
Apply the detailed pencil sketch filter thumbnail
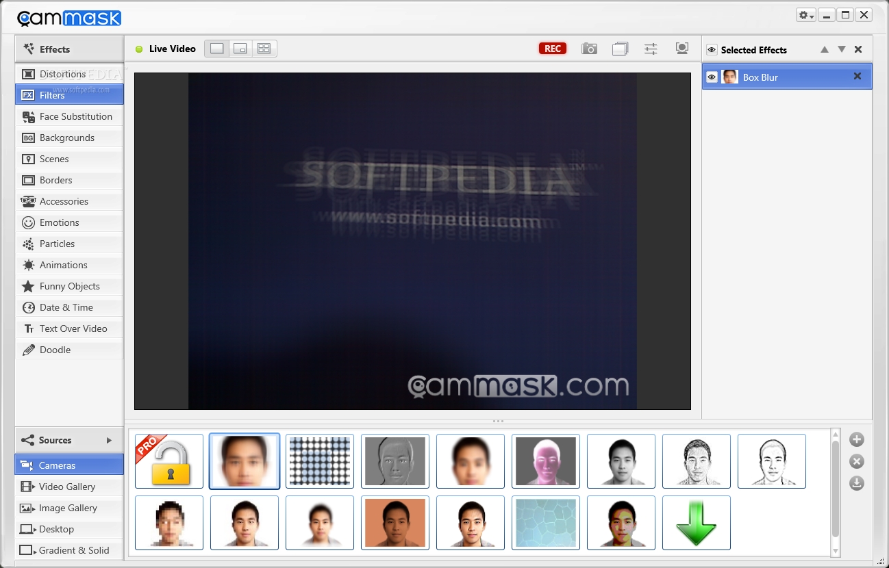[x=697, y=461]
